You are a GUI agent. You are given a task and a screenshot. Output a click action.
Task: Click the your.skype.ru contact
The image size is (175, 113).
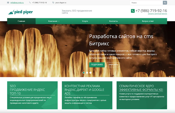61,3
